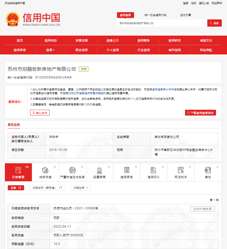
Task: Open 网站导航 navigation item
Action: (206, 50)
